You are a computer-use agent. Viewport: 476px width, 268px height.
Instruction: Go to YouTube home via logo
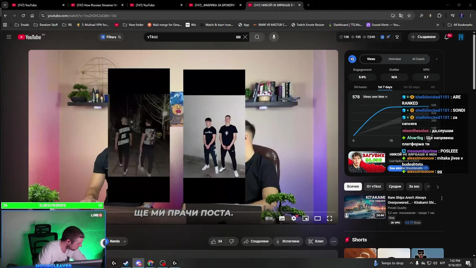pyautogui.click(x=29, y=37)
